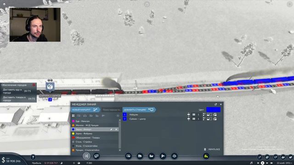
Task: Open waiting time settings icon for station 2
Action: tap(215, 119)
